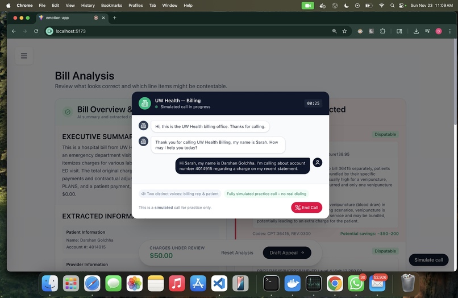Open Messages from the Dock
Viewport: 458px width, 298px height.
point(113,283)
